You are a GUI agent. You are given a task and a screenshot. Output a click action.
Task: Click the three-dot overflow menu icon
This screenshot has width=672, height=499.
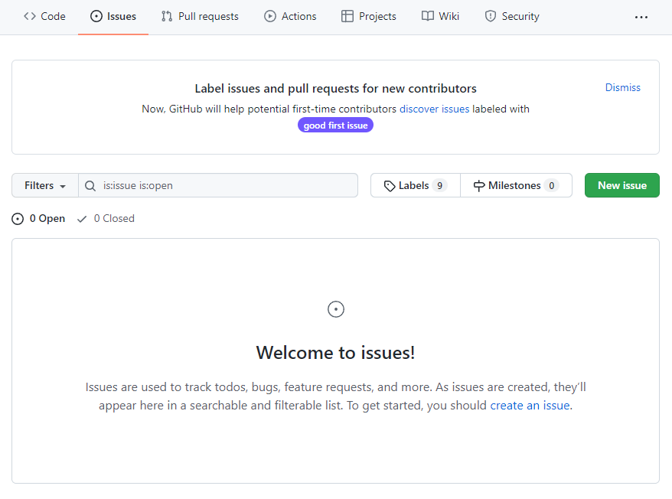[641, 17]
